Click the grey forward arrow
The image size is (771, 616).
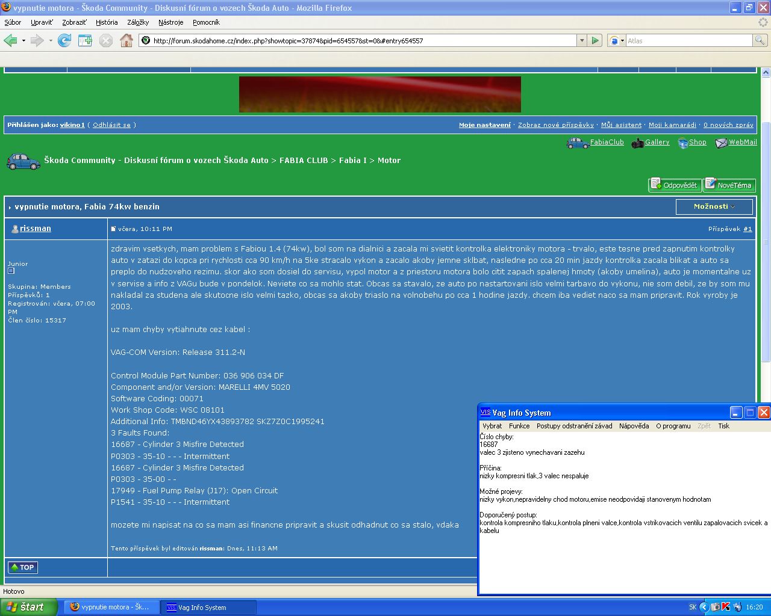(37, 40)
